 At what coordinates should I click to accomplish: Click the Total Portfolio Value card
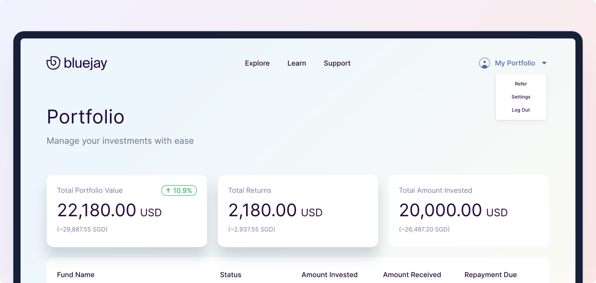[127, 211]
